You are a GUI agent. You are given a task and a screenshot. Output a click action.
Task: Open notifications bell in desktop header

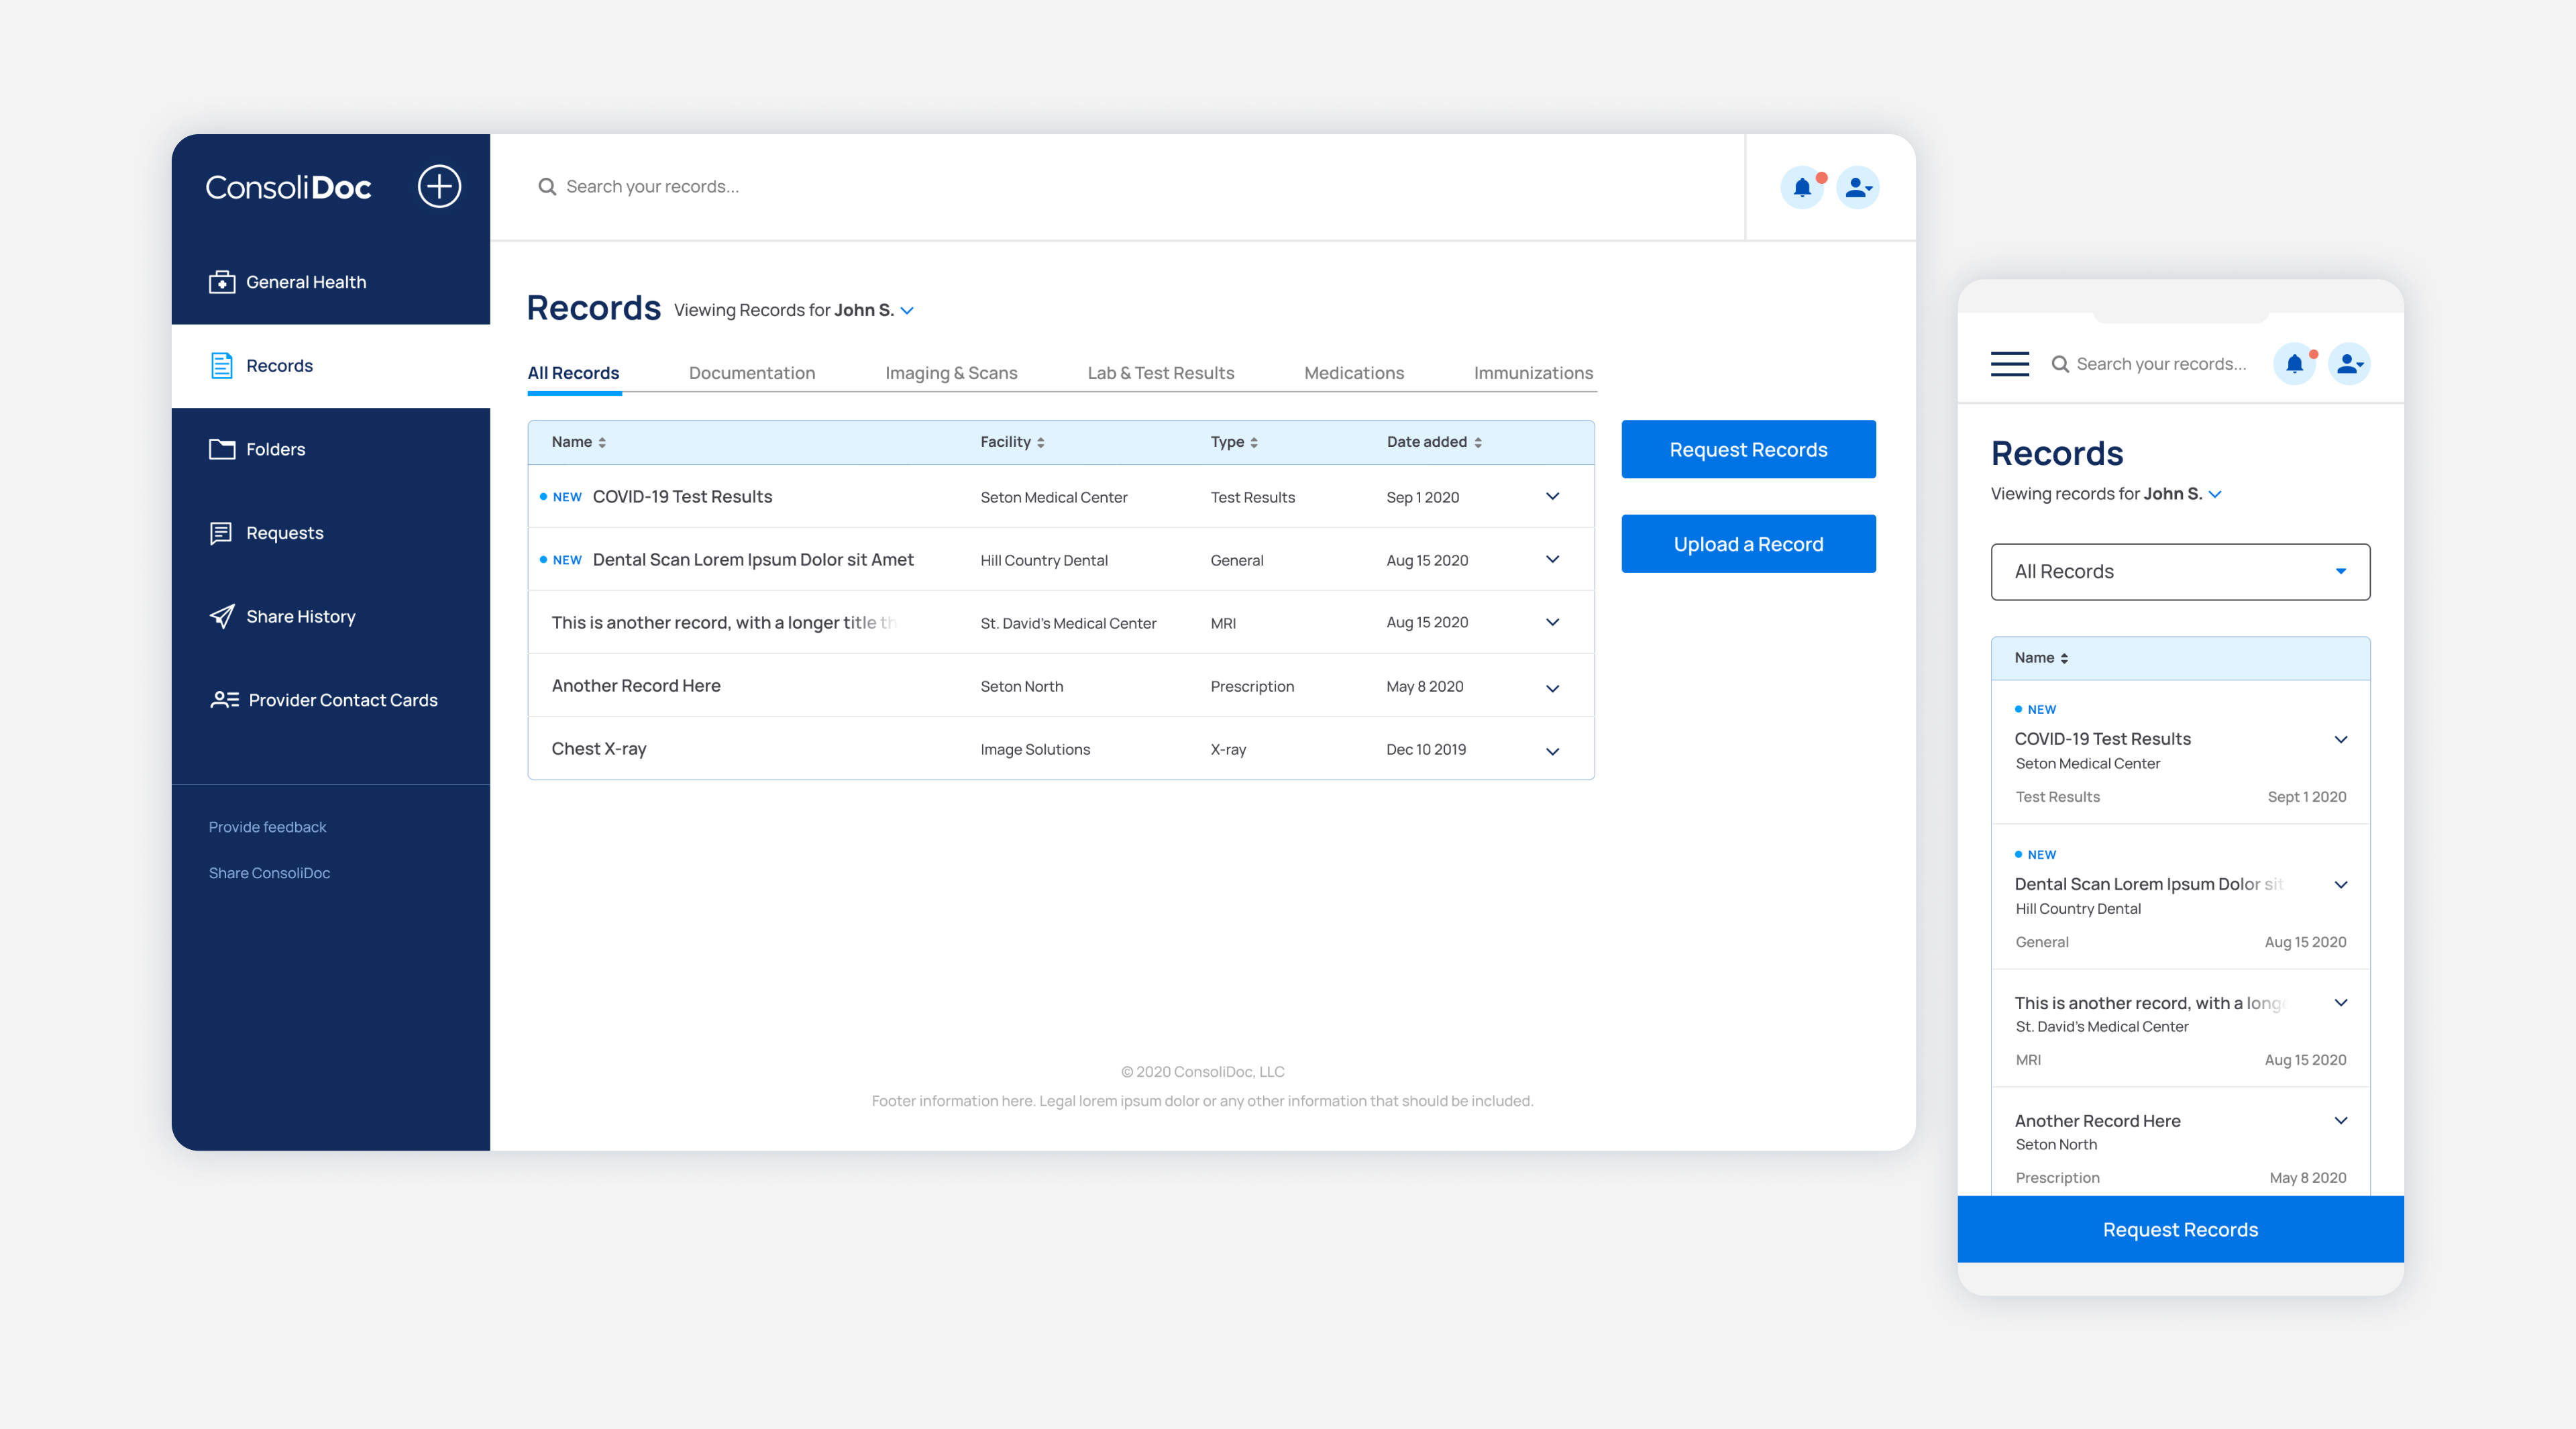tap(1802, 187)
